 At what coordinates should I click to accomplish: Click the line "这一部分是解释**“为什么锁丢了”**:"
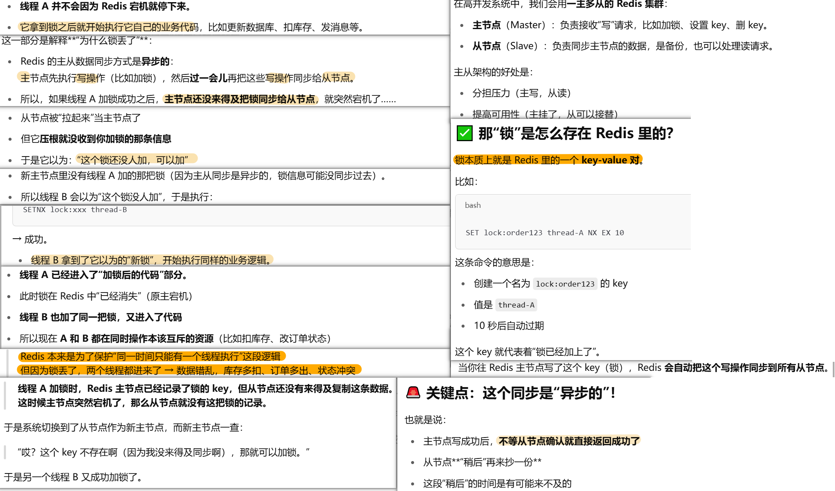(x=77, y=41)
